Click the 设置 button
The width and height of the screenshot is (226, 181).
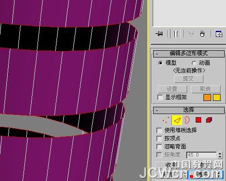[x=172, y=89]
